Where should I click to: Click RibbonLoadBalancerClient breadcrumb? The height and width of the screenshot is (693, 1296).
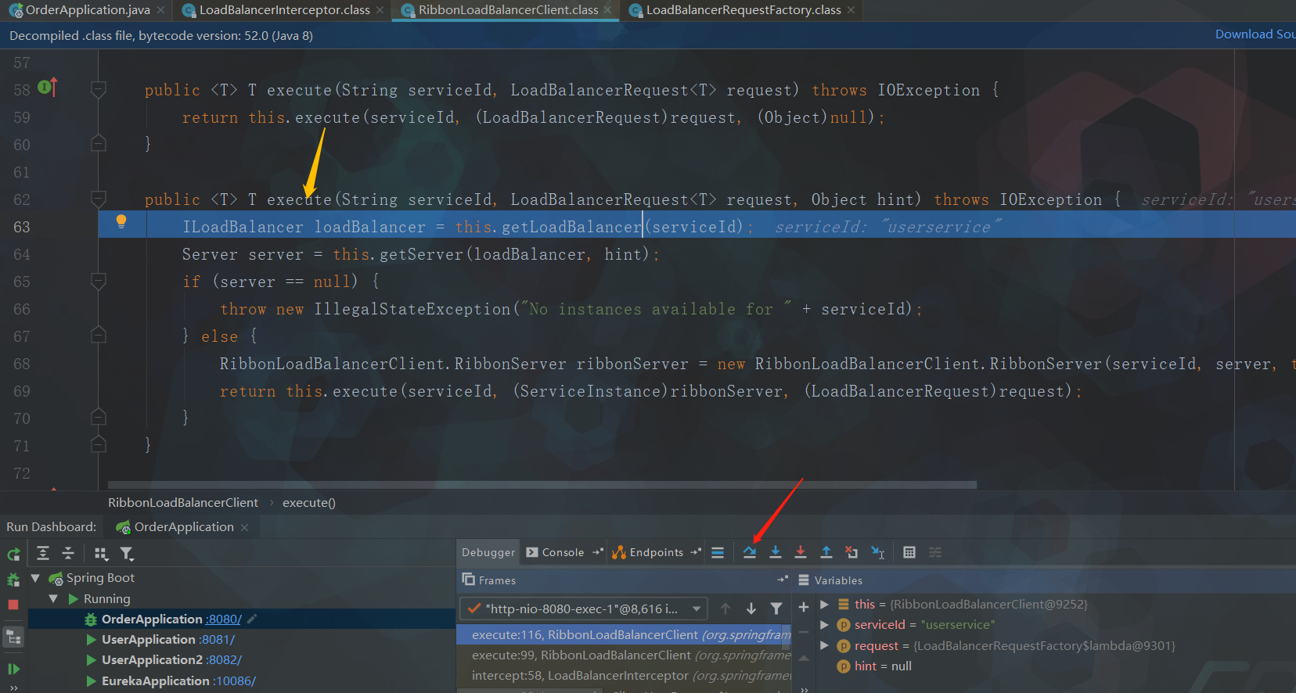183,503
